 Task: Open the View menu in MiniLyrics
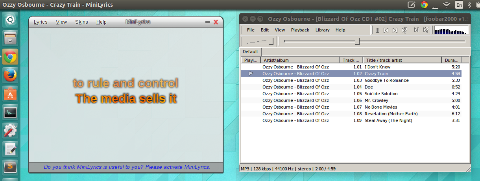(x=61, y=22)
